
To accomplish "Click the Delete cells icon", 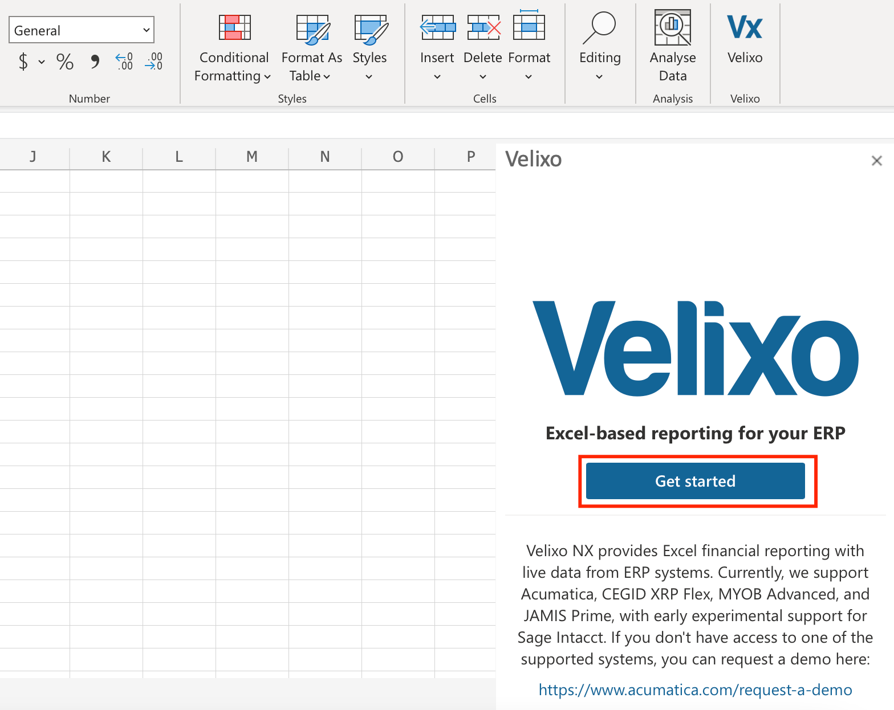I will (x=483, y=27).
